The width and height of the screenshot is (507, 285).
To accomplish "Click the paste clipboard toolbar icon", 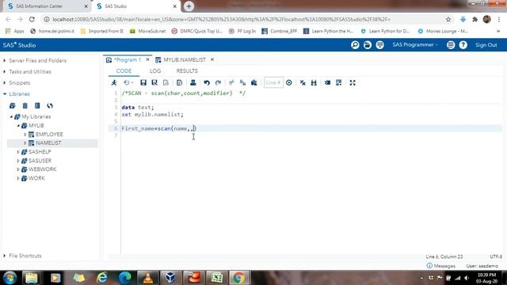I will tap(254, 82).
